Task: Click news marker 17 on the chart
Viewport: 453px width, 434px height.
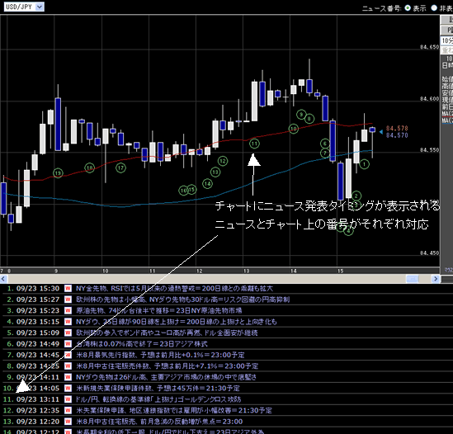Action: 120,167
